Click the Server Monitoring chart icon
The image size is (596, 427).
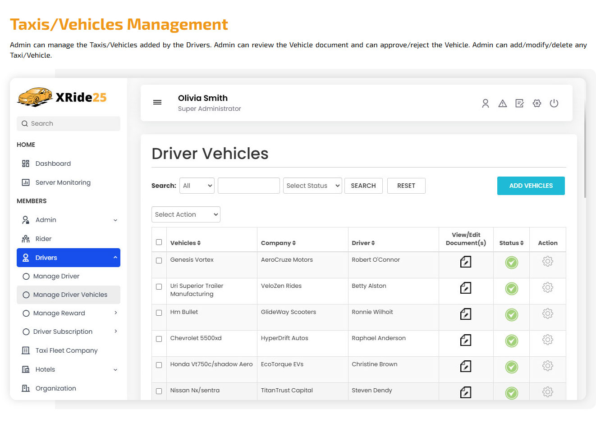pos(26,182)
